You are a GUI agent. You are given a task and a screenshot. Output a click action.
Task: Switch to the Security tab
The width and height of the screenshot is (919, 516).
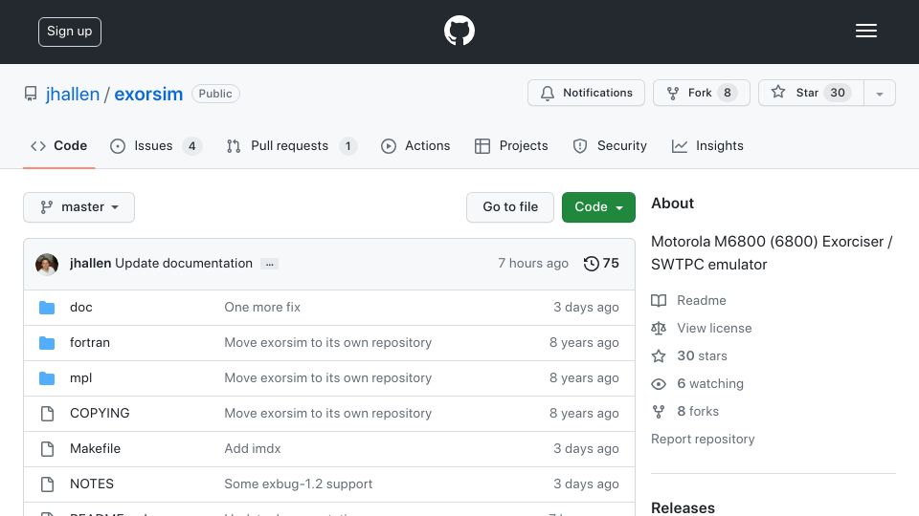click(x=610, y=145)
